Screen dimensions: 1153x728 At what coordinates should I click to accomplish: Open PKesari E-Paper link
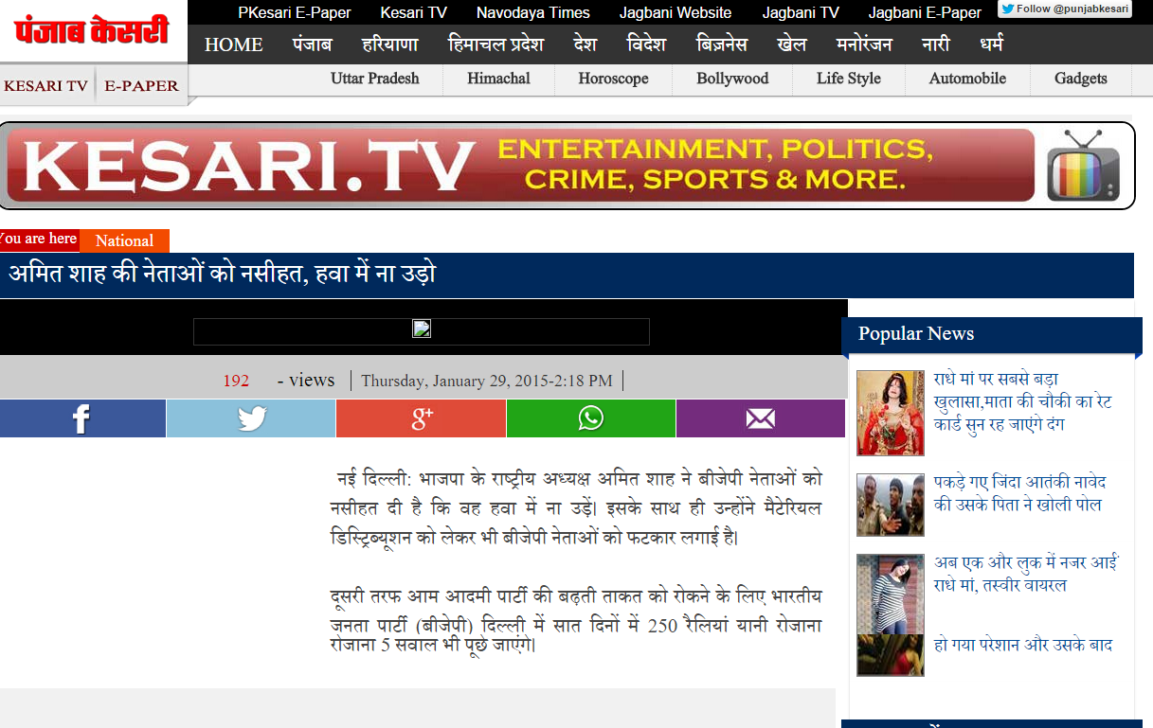click(295, 12)
